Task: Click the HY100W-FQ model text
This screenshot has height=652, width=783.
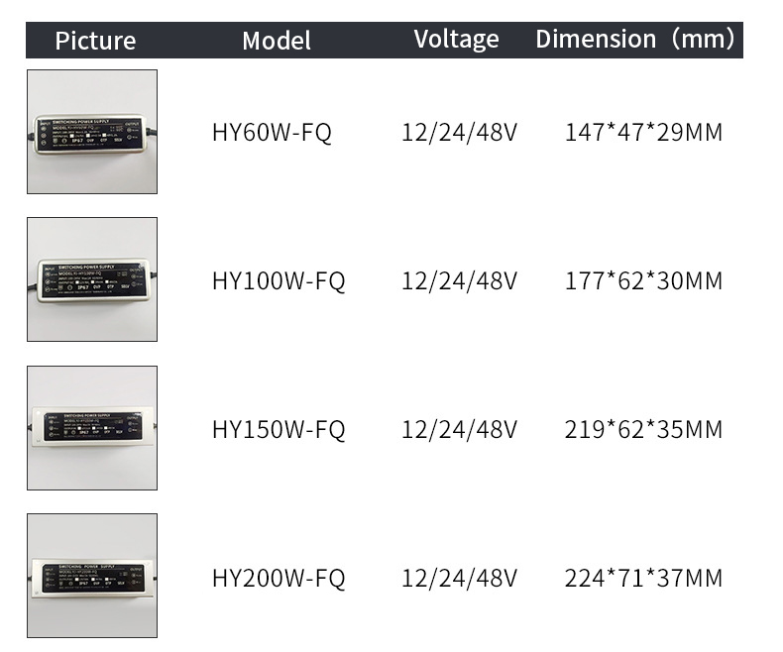Action: tap(279, 281)
